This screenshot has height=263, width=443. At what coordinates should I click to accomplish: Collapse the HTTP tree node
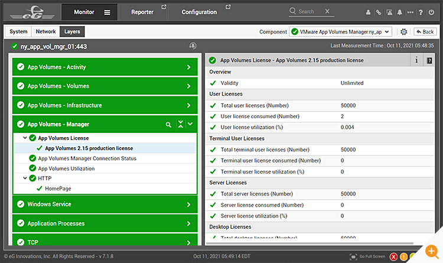point(25,178)
